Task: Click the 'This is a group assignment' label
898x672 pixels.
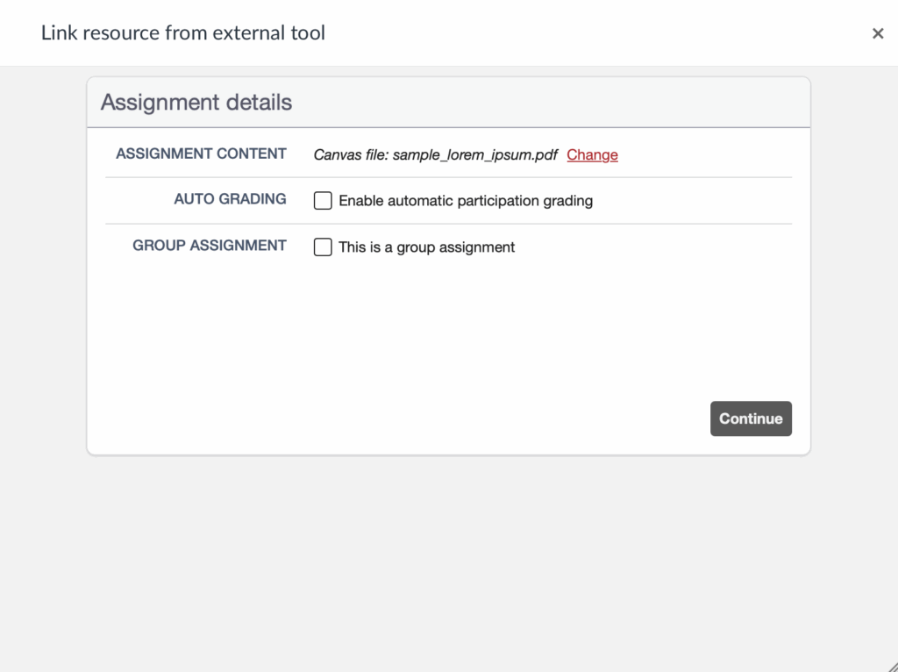Action: click(x=427, y=247)
